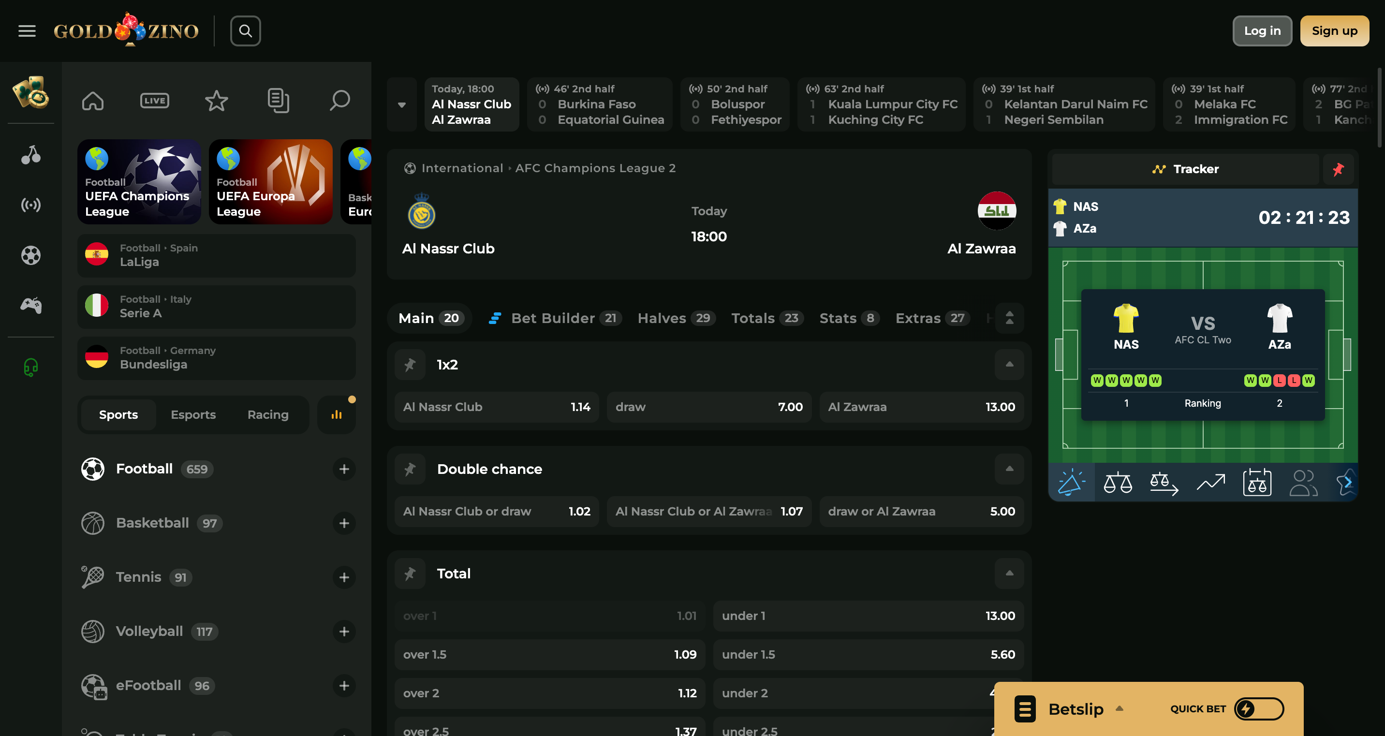Open the Italy Serie A league link
The image size is (1385, 736).
point(217,307)
